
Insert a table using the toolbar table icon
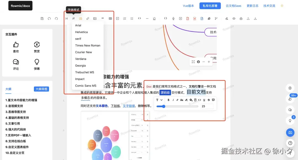(110, 18)
